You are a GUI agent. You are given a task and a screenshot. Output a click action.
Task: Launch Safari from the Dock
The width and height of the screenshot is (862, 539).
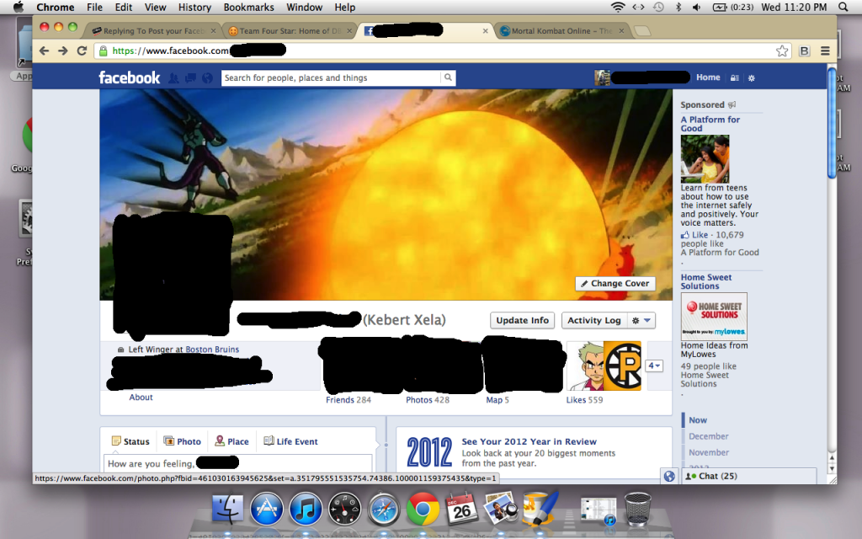coord(384,509)
